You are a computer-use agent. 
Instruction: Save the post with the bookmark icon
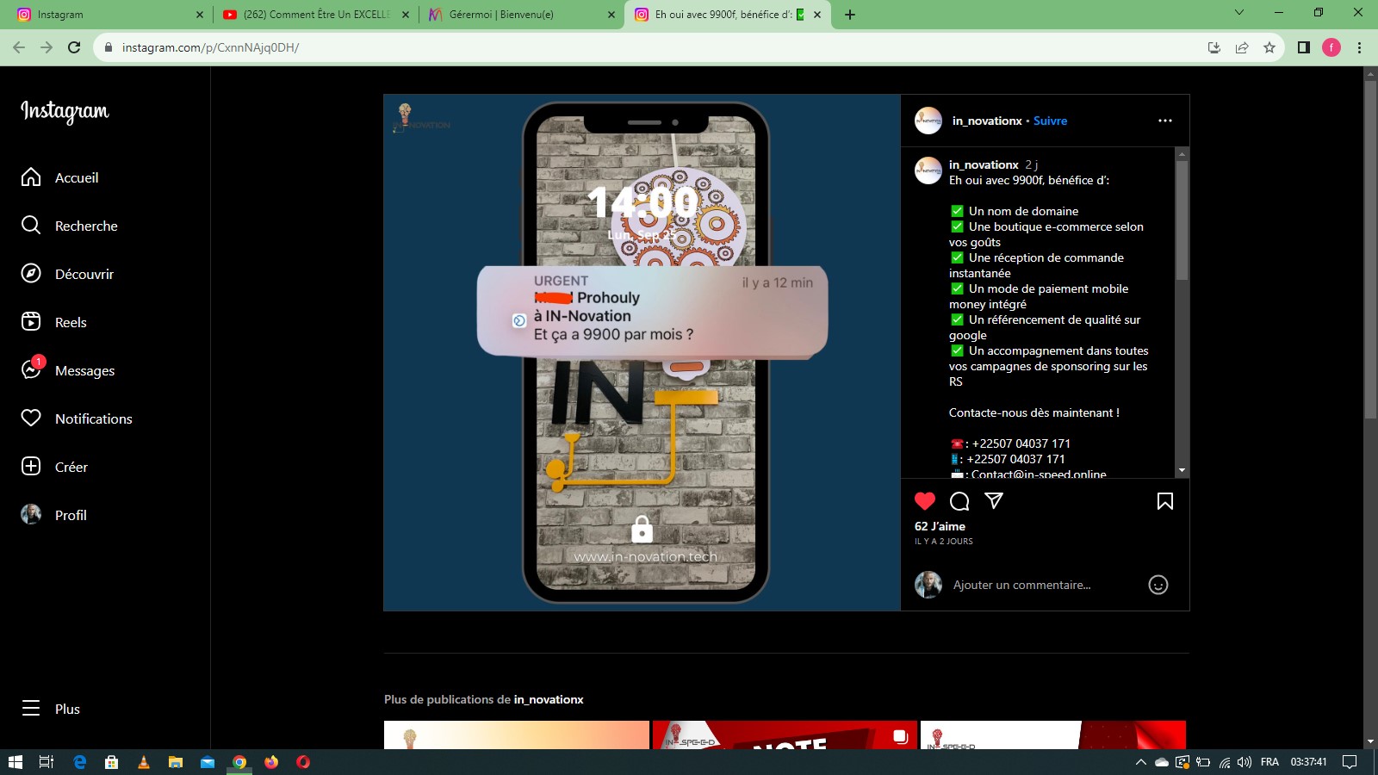coord(1164,501)
